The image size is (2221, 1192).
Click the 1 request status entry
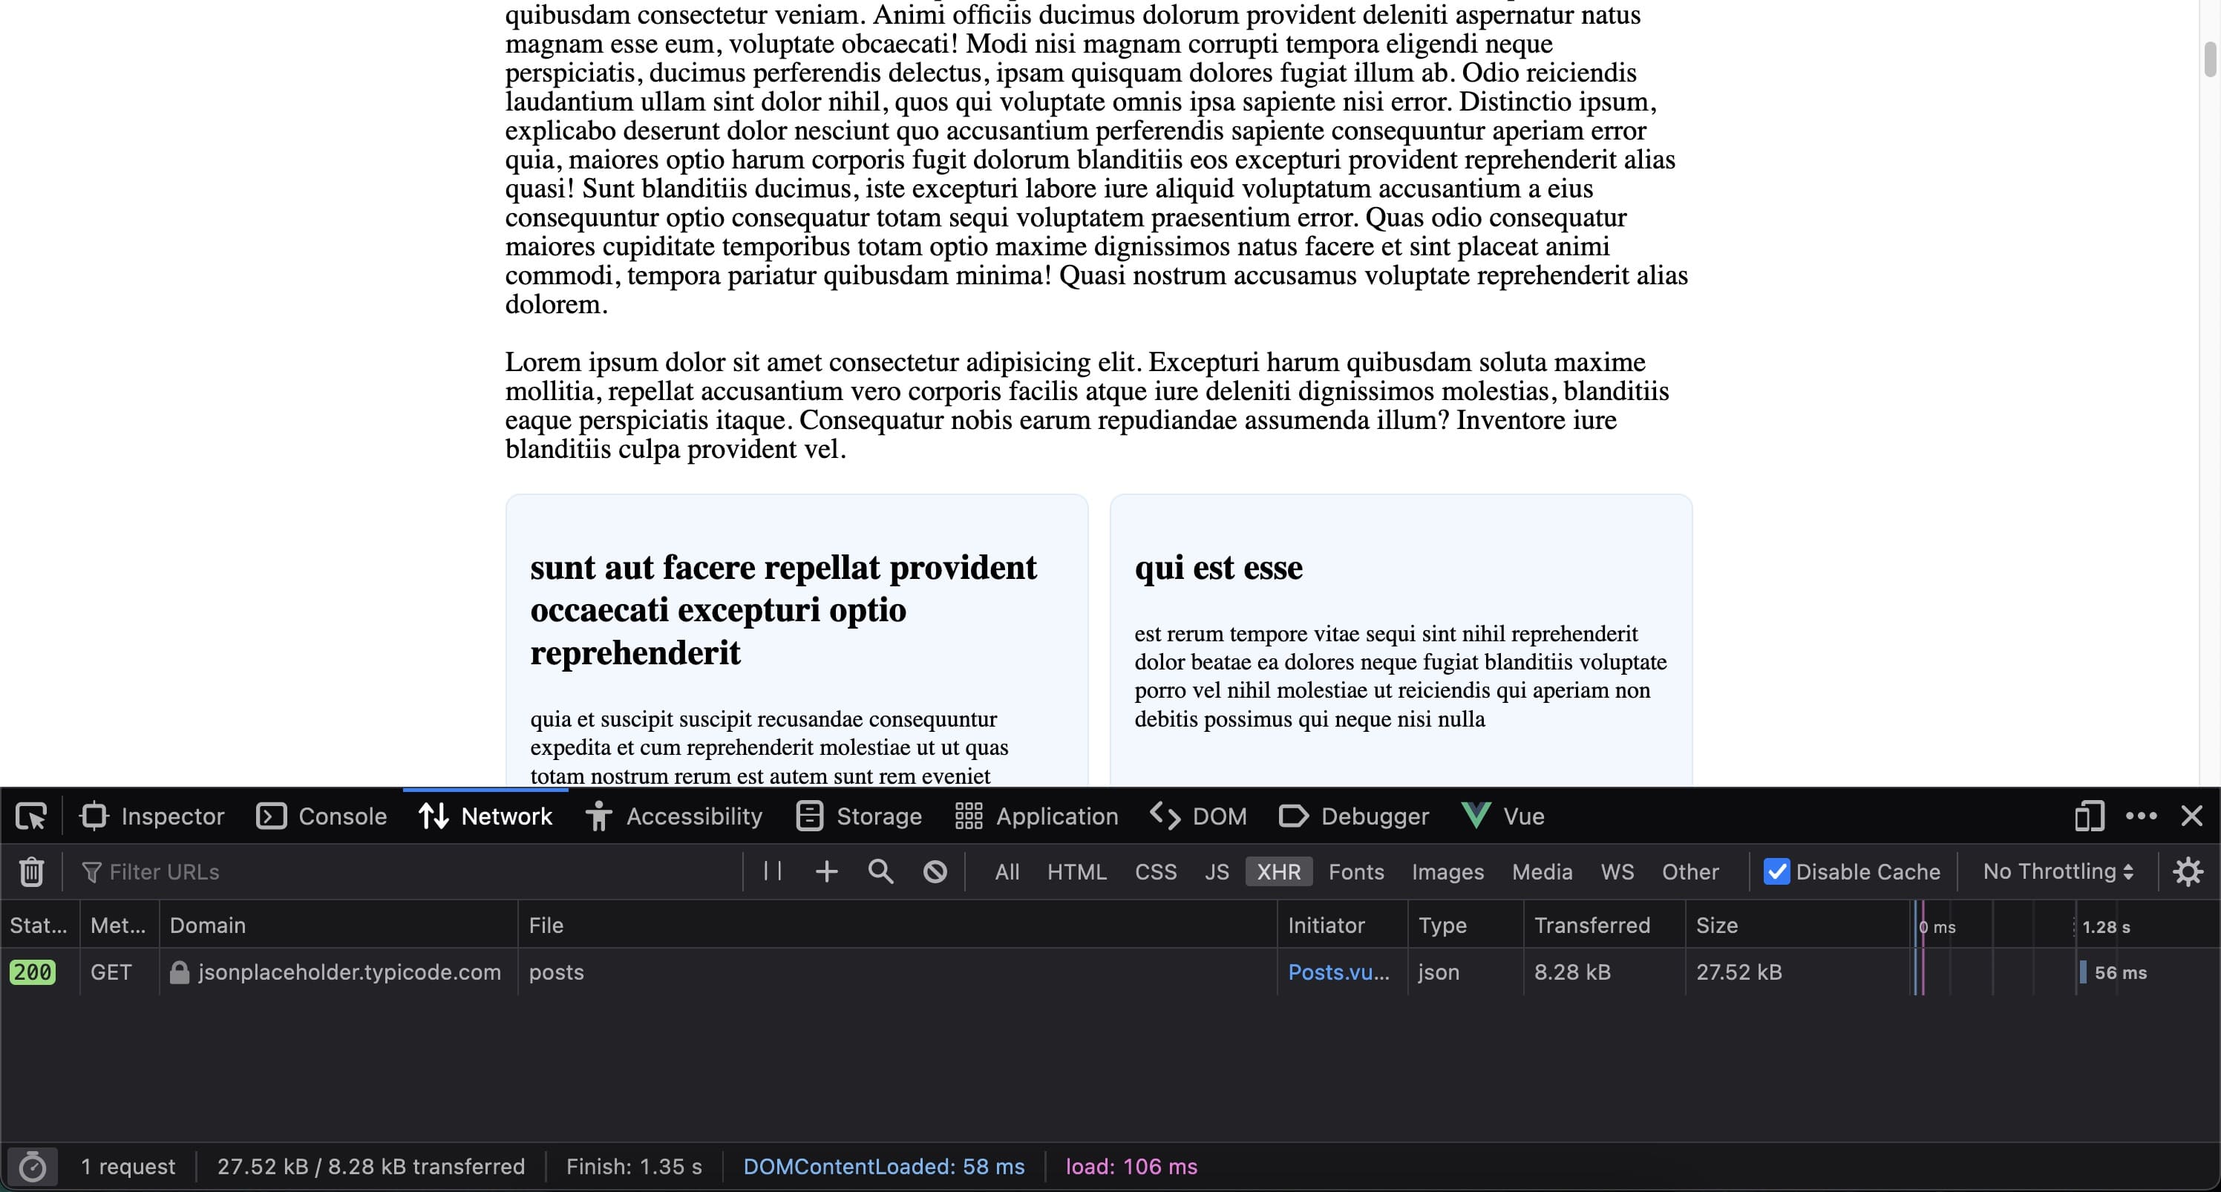(x=128, y=1166)
